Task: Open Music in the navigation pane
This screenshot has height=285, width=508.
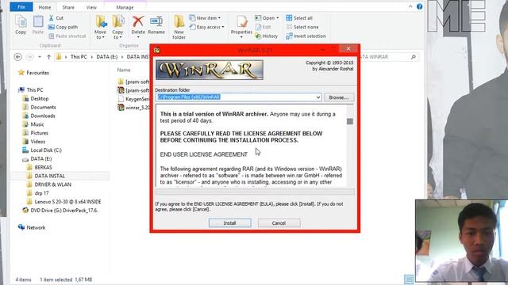Action: (33, 124)
